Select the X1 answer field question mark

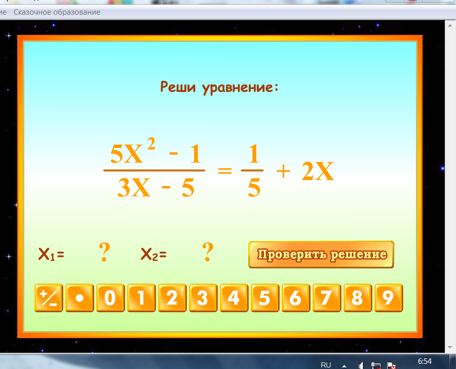(x=104, y=252)
